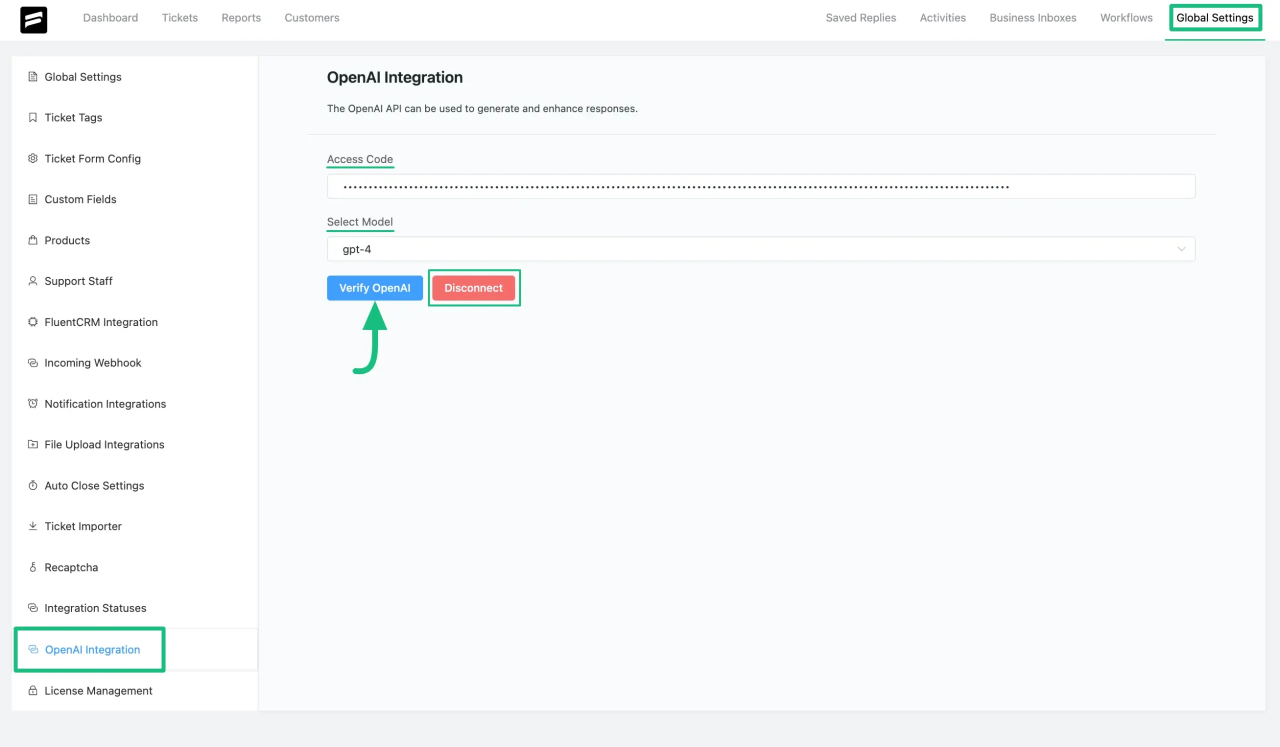Click the License Management lock icon
This screenshot has height=747, width=1280.
(x=33, y=690)
